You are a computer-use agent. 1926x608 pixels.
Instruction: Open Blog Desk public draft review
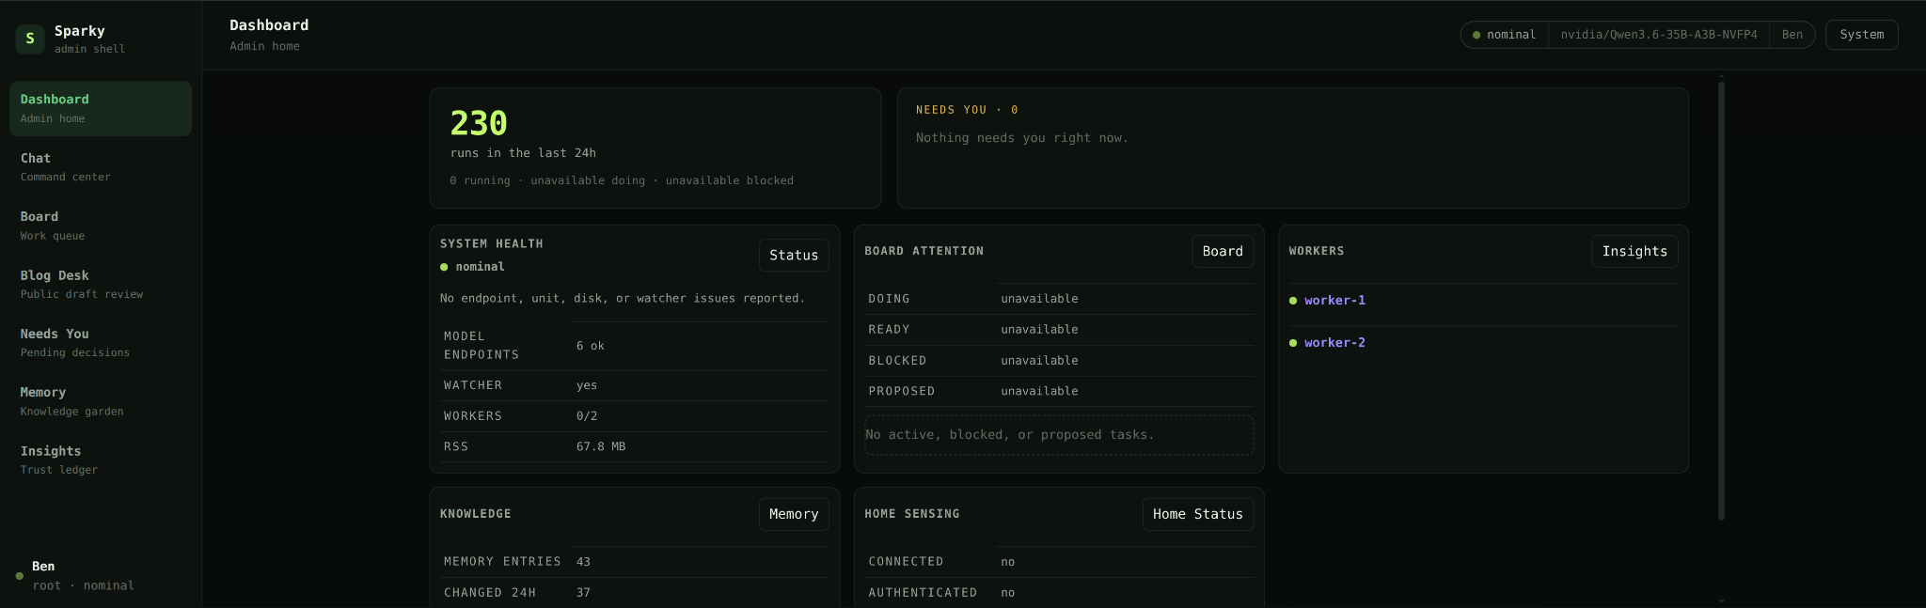[x=101, y=284]
